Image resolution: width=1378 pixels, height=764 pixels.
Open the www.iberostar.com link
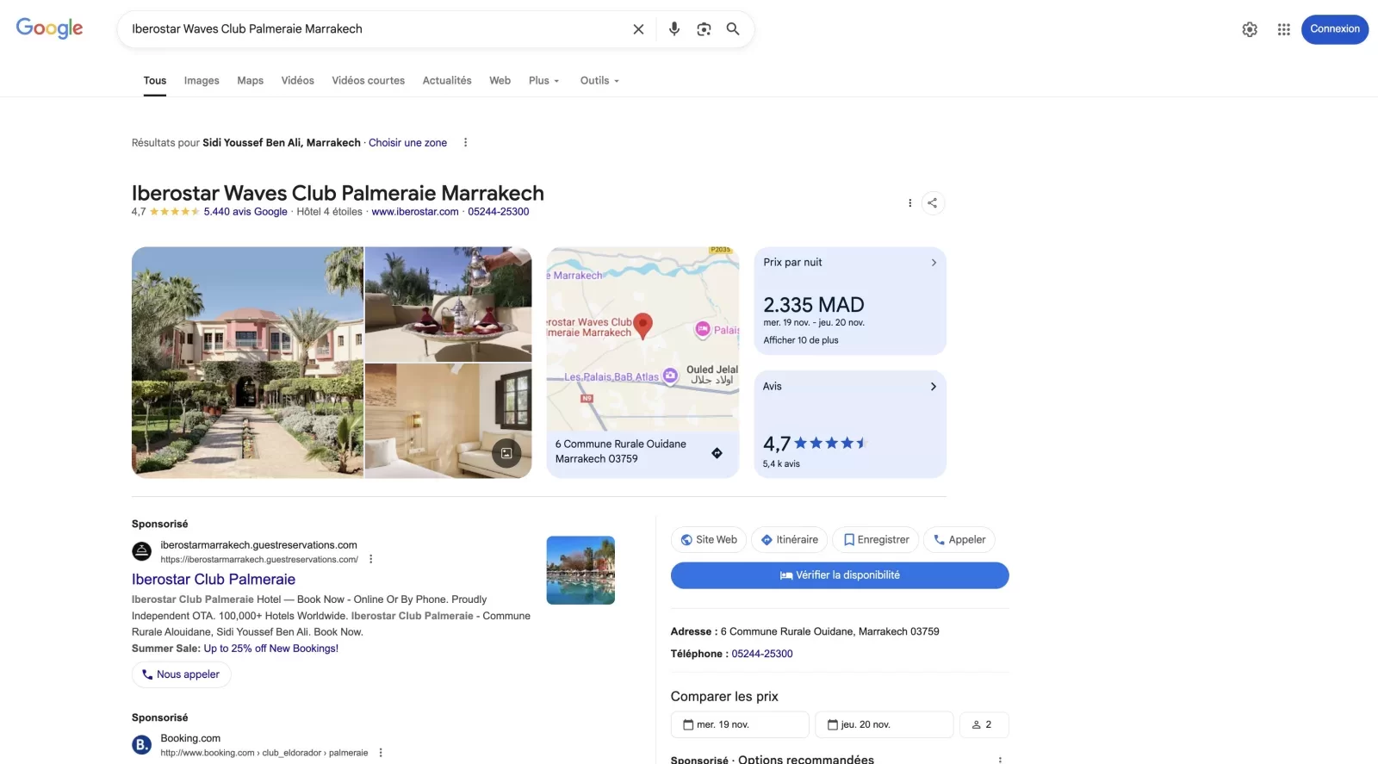pos(415,212)
